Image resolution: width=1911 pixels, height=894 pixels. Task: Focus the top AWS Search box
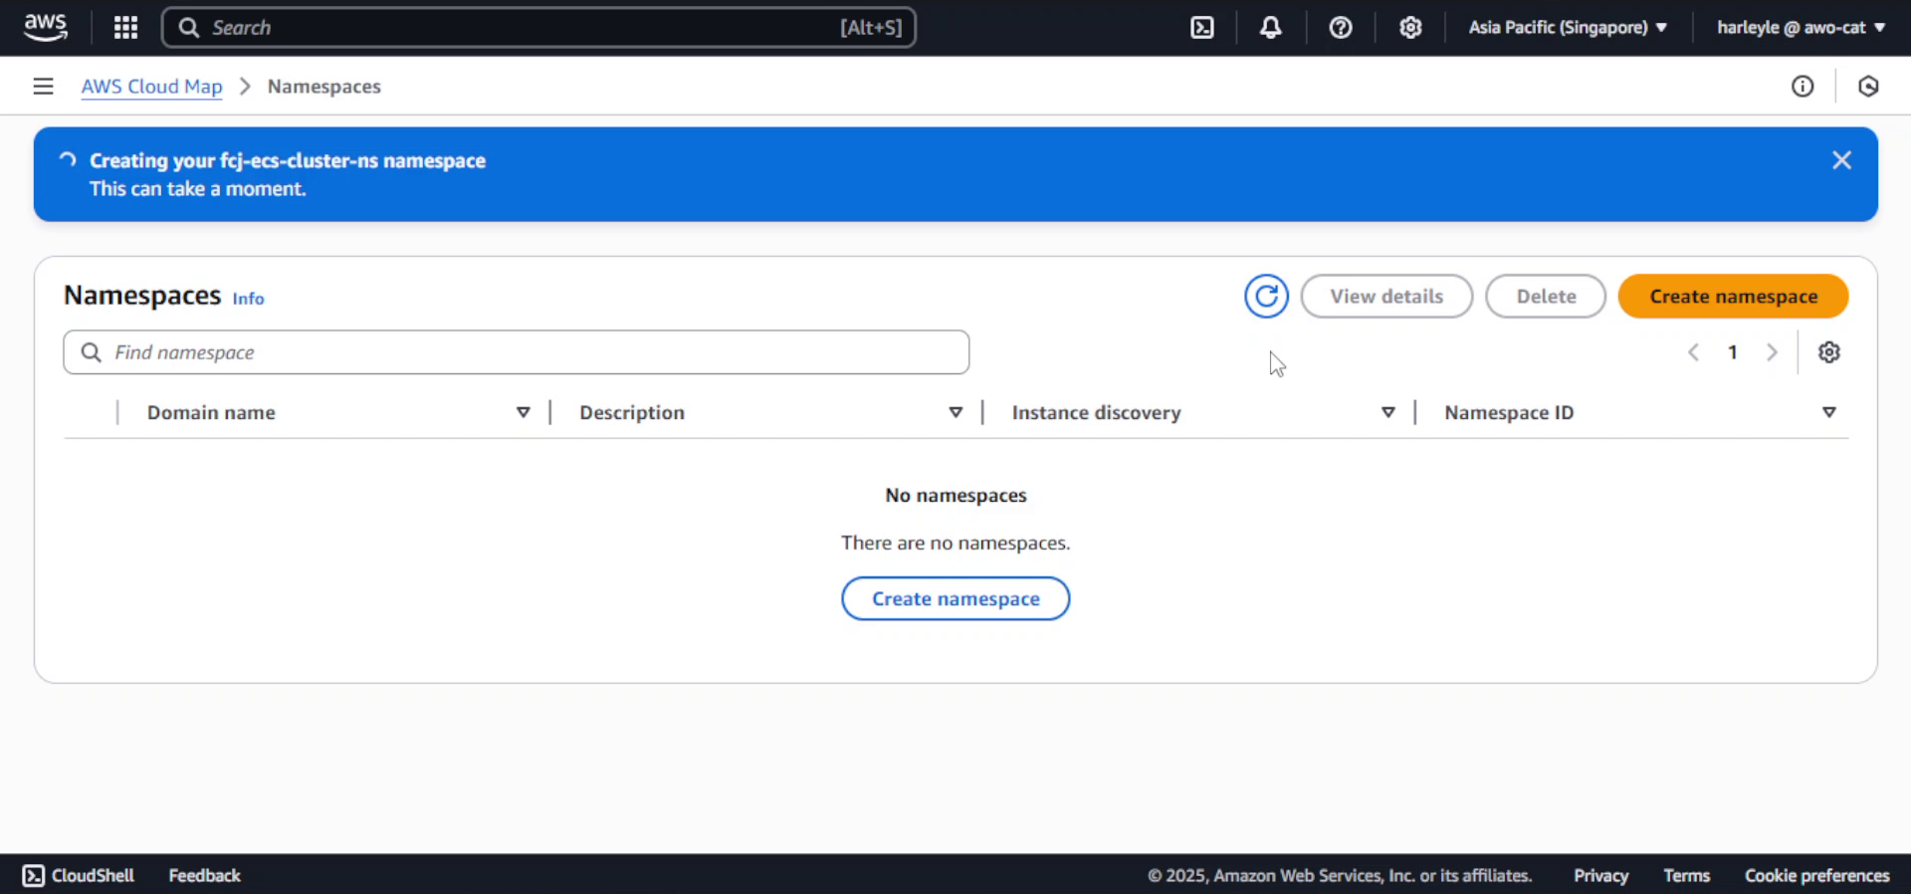tap(538, 28)
